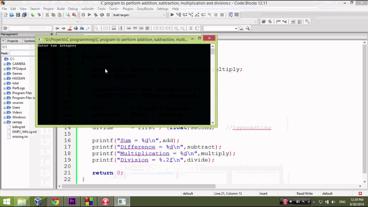Toggle regex search option icon
The image size is (368, 207).
click(88, 28)
